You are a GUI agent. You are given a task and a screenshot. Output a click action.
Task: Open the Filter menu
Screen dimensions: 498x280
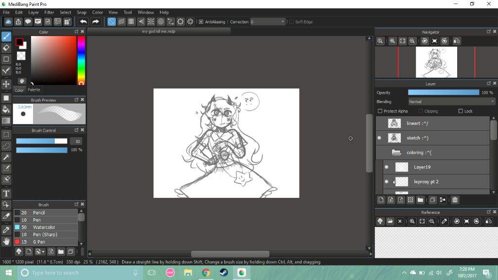[49, 12]
